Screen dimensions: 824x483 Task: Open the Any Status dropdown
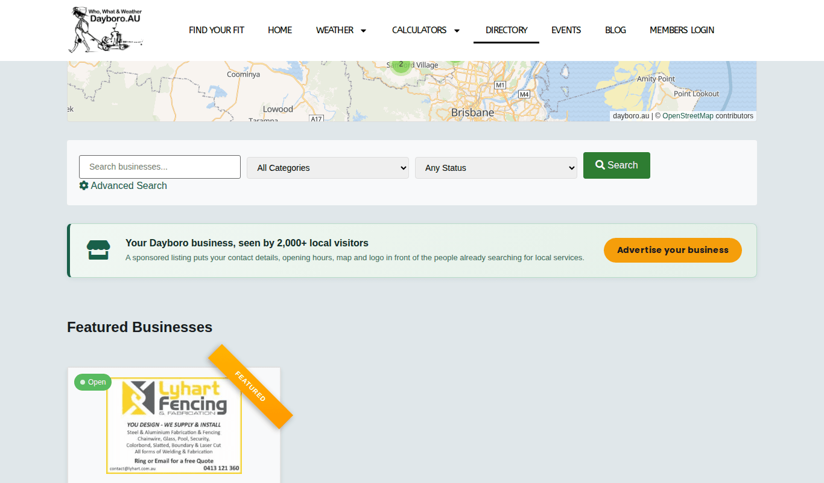[496, 168]
